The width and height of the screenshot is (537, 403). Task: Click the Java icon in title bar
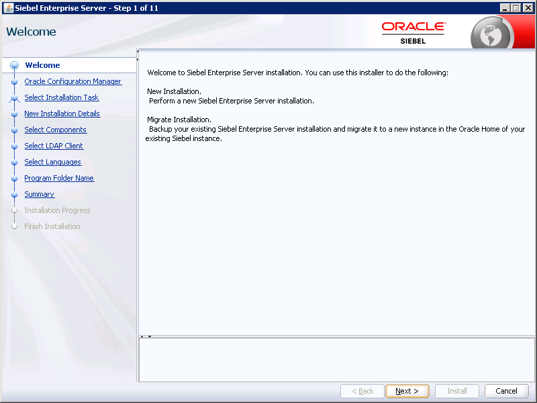click(8, 7)
